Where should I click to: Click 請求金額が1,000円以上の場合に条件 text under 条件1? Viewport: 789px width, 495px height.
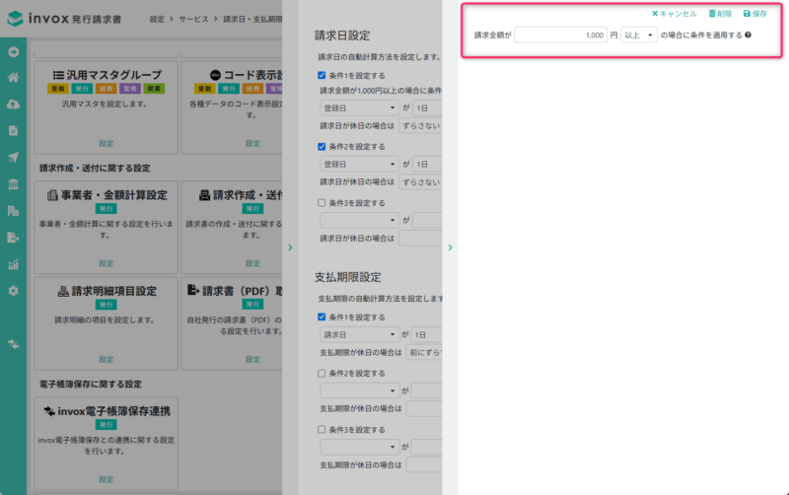click(x=381, y=91)
